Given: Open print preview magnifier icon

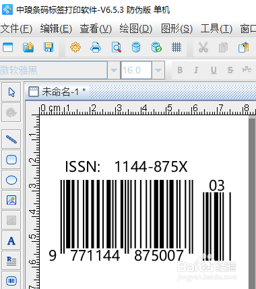Looking at the screenshot, I should click(117, 47).
